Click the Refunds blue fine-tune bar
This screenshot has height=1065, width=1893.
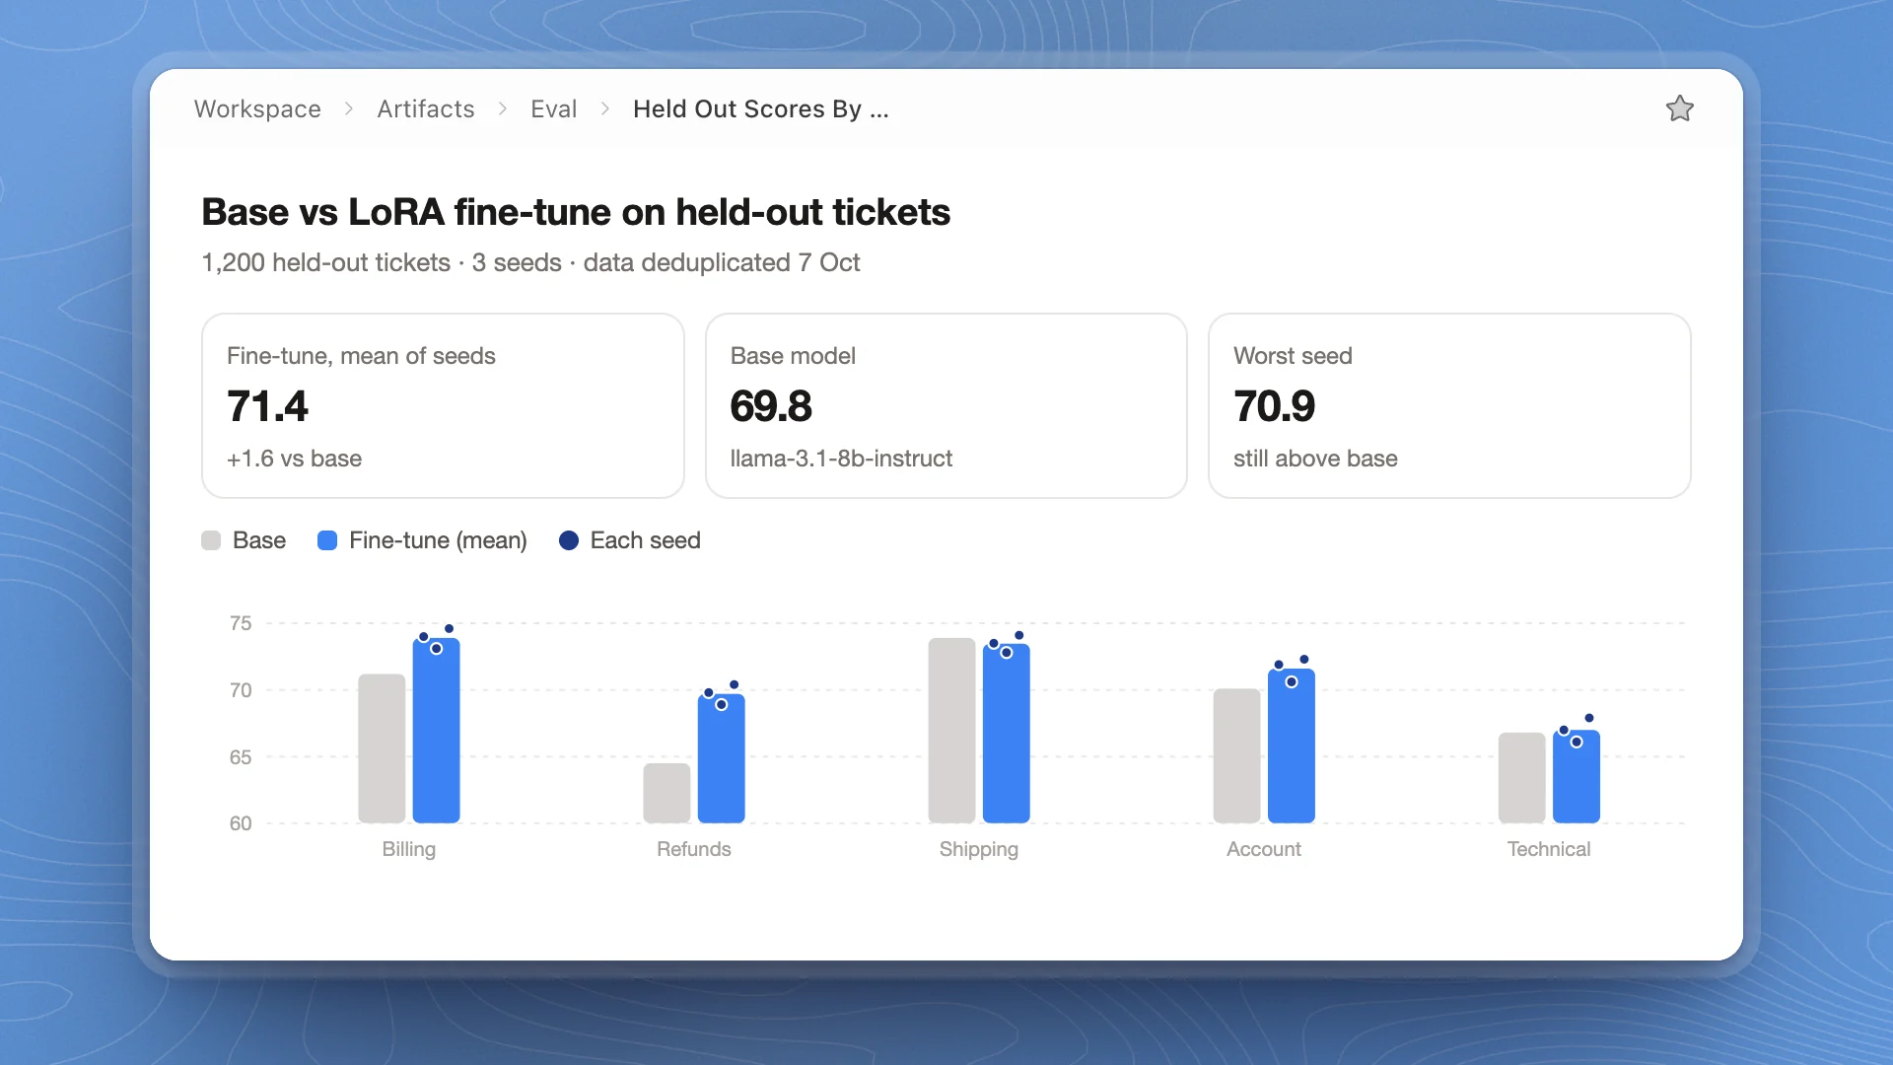click(x=721, y=758)
